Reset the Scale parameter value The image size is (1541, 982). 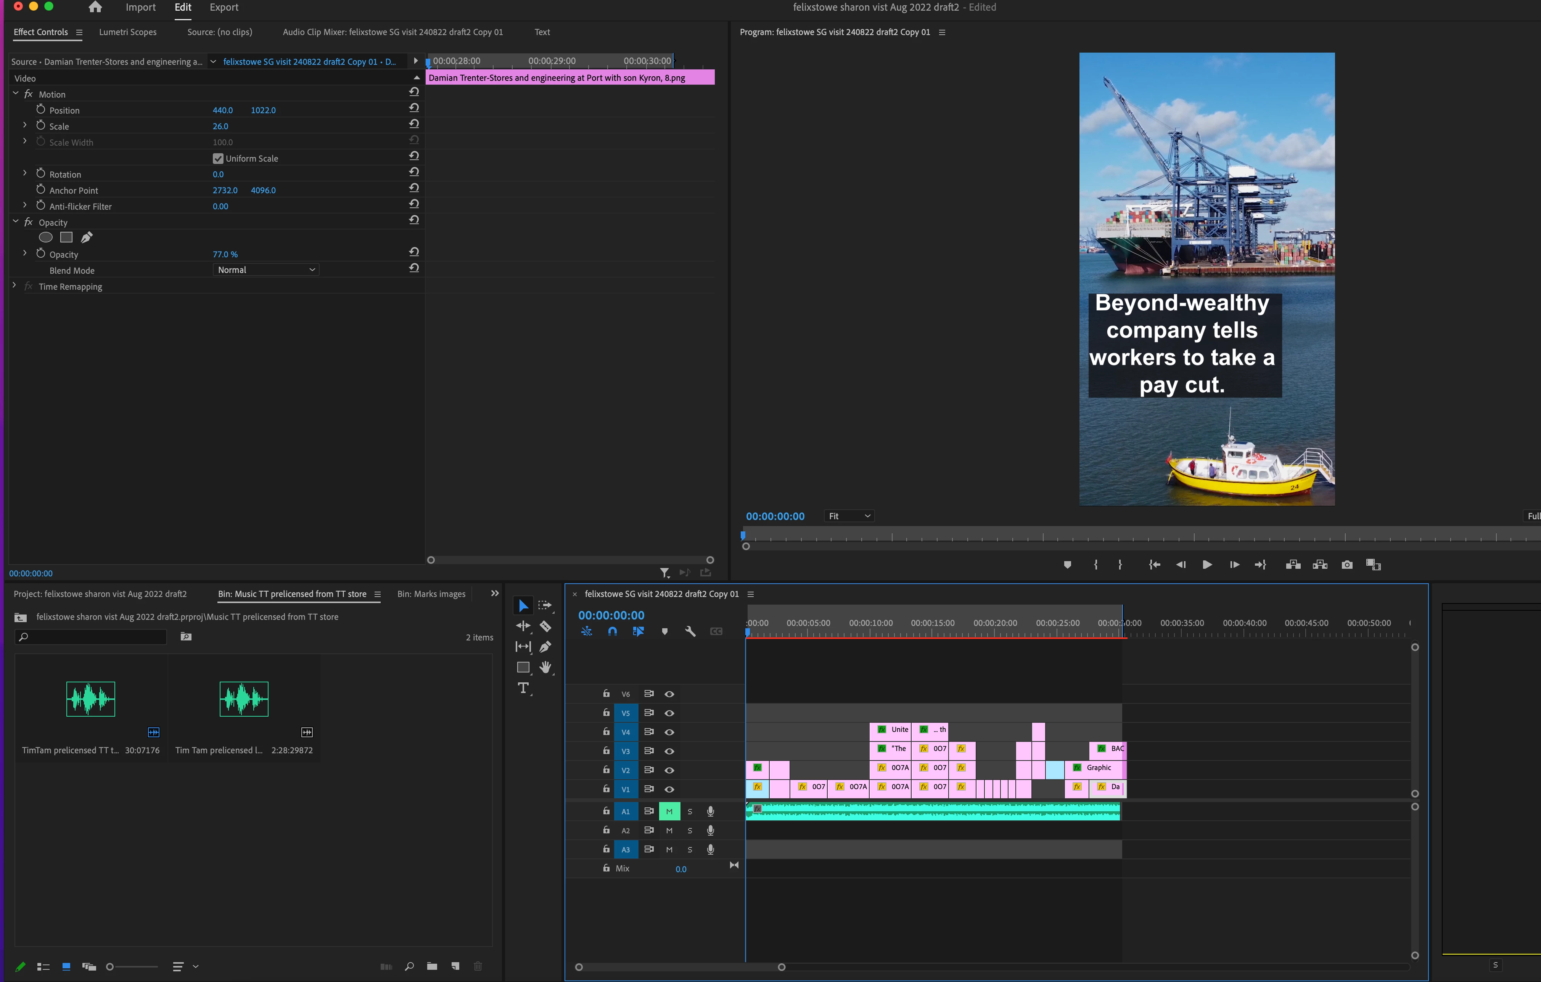[414, 124]
